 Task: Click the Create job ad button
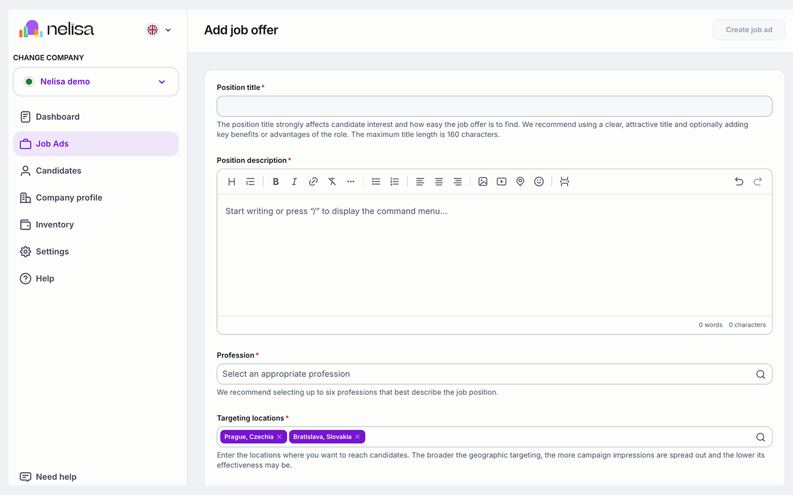(749, 30)
